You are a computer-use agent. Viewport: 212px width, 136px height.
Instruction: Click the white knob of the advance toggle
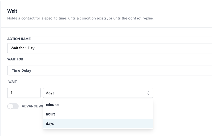point(11,106)
